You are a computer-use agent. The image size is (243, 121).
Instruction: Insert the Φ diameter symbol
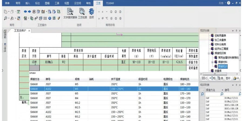click(x=103, y=18)
